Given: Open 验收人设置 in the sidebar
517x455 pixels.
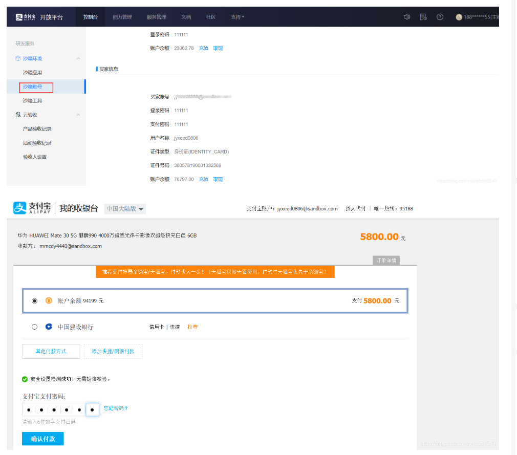Looking at the screenshot, I should 35,157.
